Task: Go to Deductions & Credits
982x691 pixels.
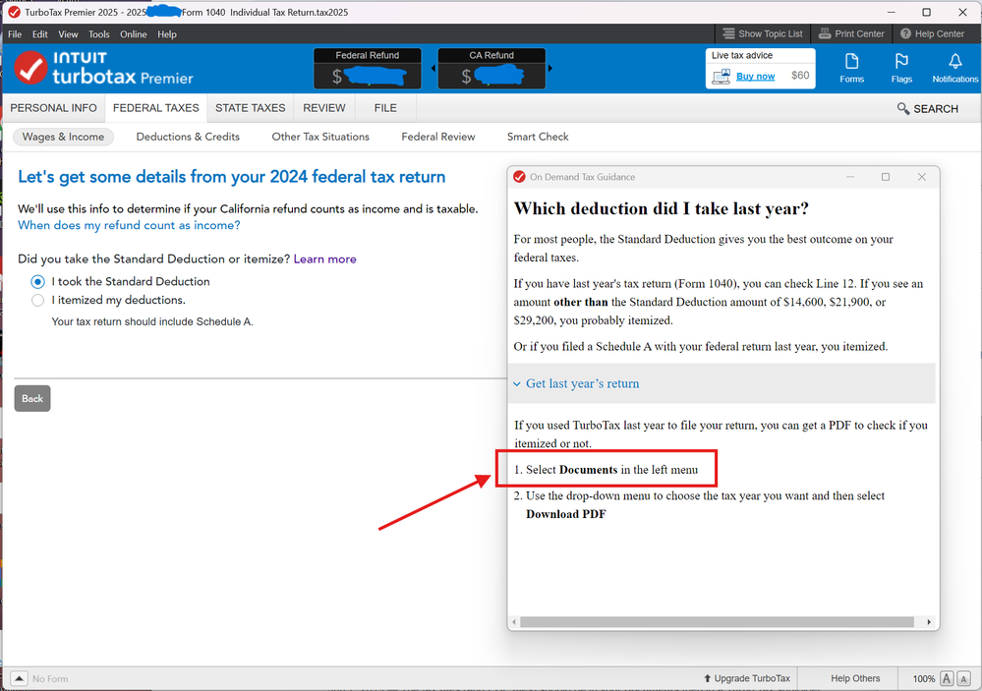Action: (x=188, y=137)
